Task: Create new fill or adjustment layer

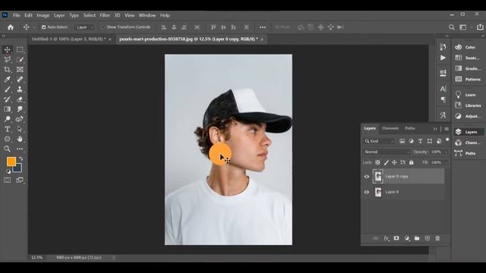Action: pyautogui.click(x=407, y=238)
